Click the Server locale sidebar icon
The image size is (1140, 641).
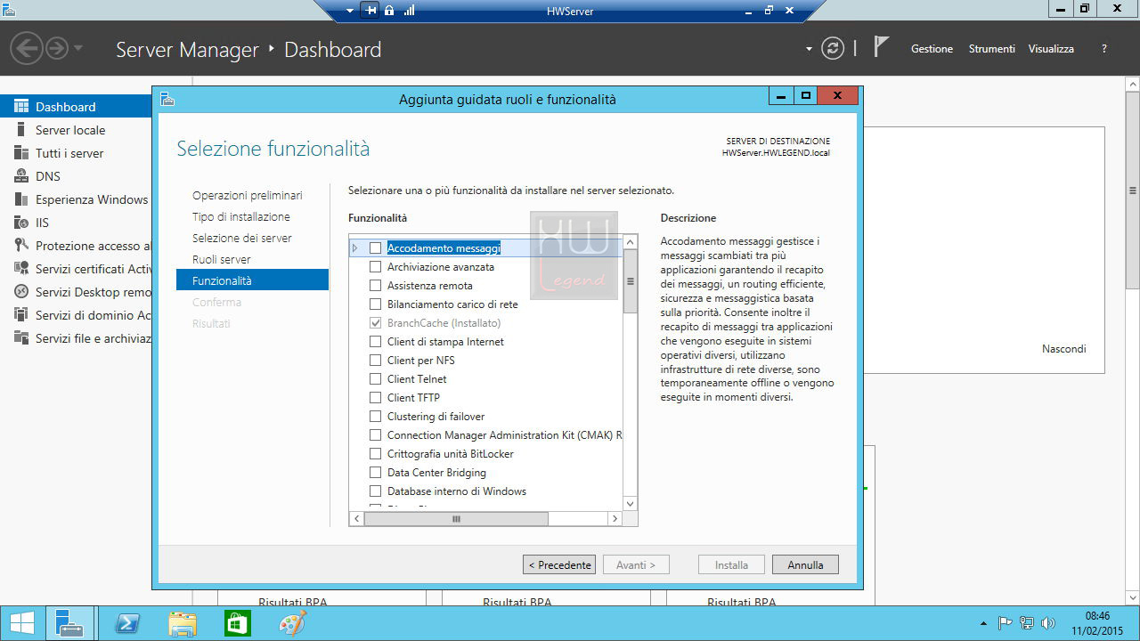20,130
